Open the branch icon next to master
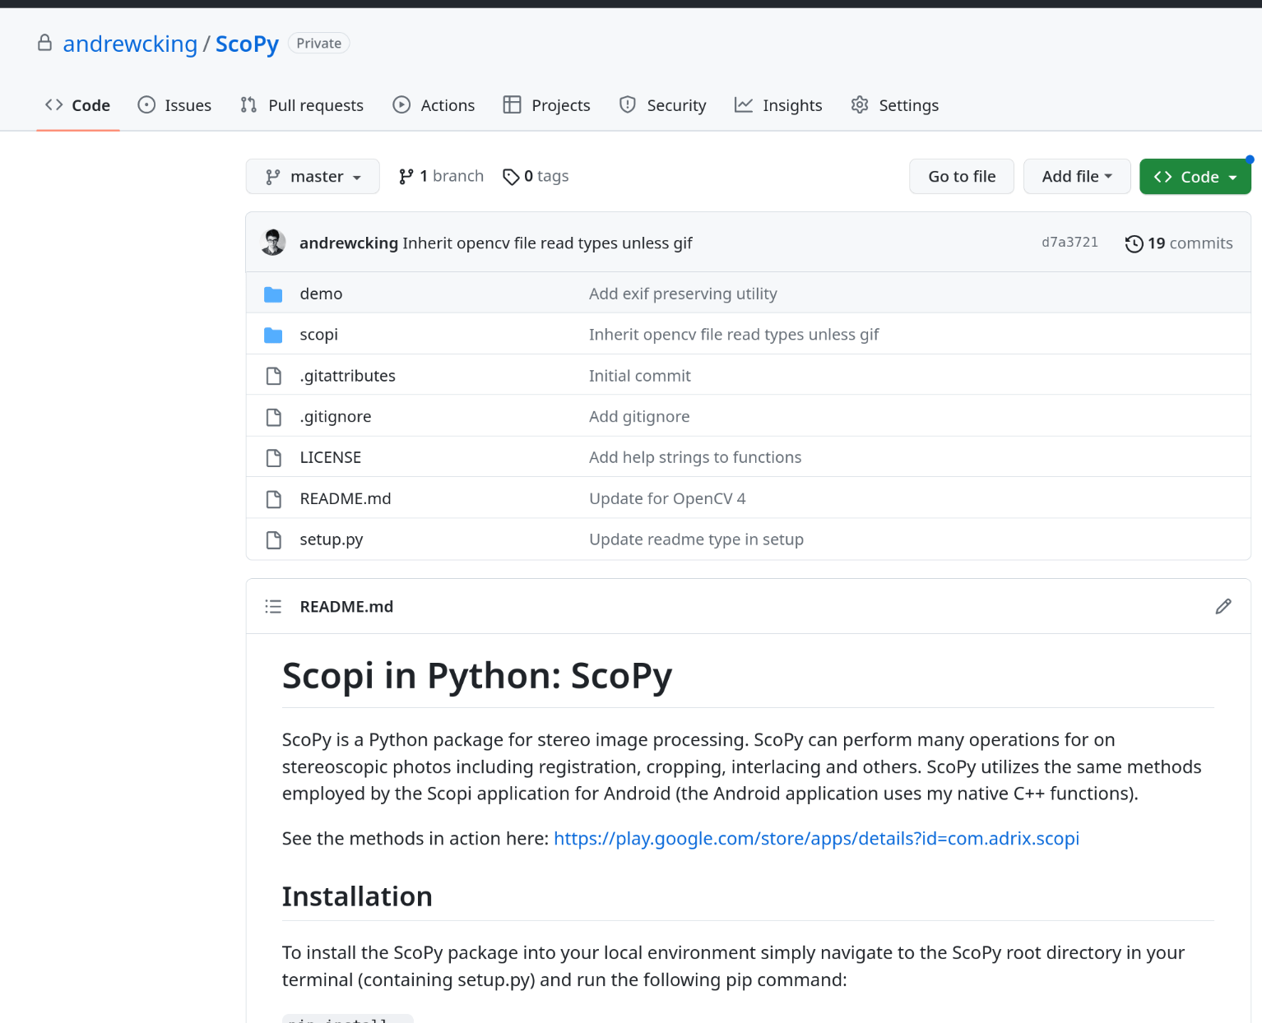 (406, 176)
